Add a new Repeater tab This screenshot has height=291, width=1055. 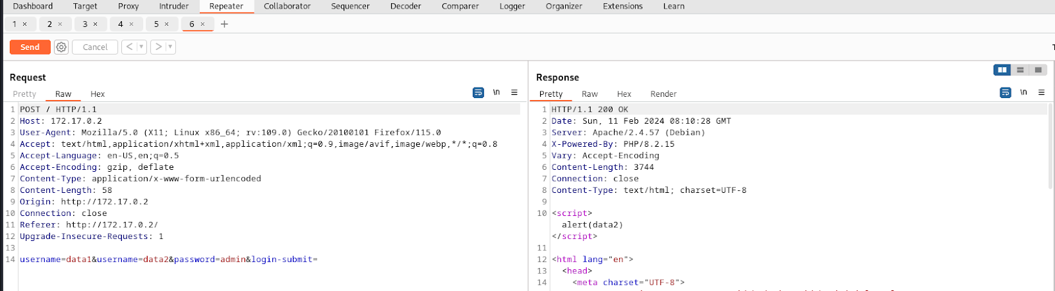click(x=224, y=24)
